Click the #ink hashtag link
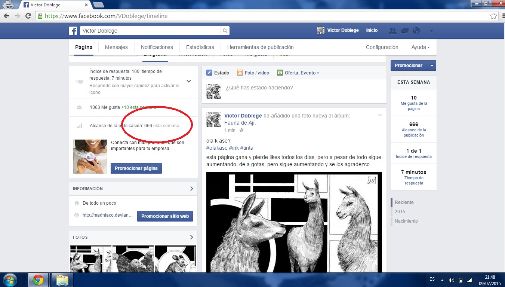The image size is (505, 287). 234,148
